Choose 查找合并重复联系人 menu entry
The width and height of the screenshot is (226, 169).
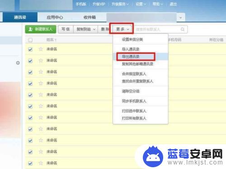click(x=141, y=81)
